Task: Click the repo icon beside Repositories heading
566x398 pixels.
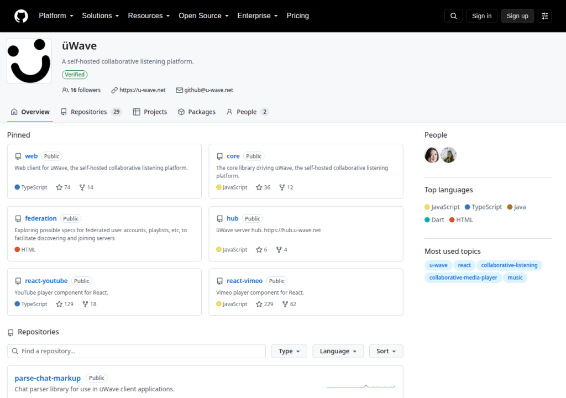Action: tap(11, 332)
